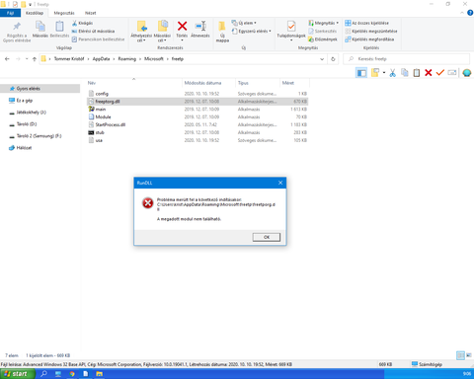
Task: Collapse the ribbon with the chevron
Action: 462,13
